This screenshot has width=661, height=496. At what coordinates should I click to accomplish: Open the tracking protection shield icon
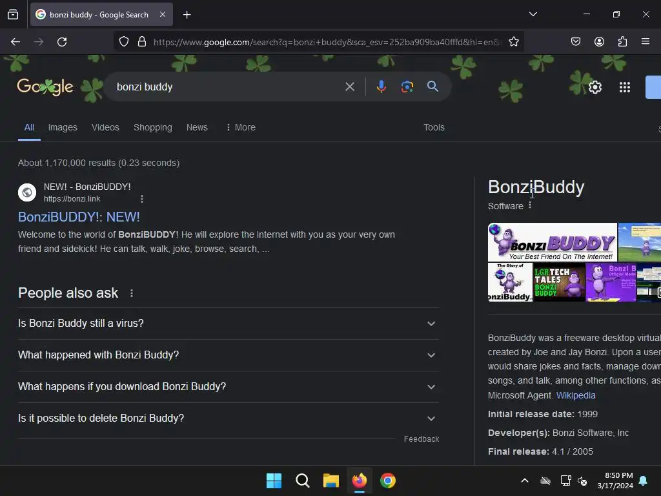[x=124, y=42]
